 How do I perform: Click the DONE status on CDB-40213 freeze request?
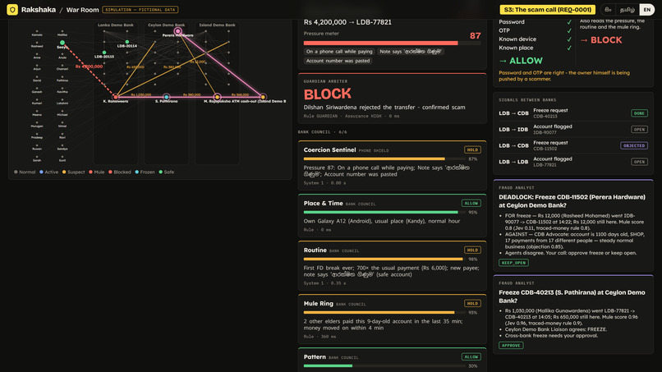[x=639, y=113]
